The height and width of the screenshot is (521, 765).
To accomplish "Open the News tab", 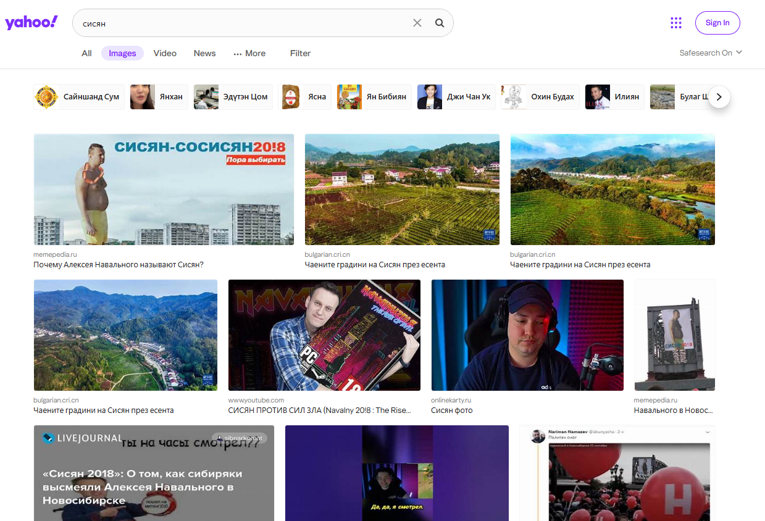I will 204,53.
